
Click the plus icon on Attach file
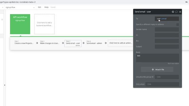pyautogui.click(x=153, y=69)
